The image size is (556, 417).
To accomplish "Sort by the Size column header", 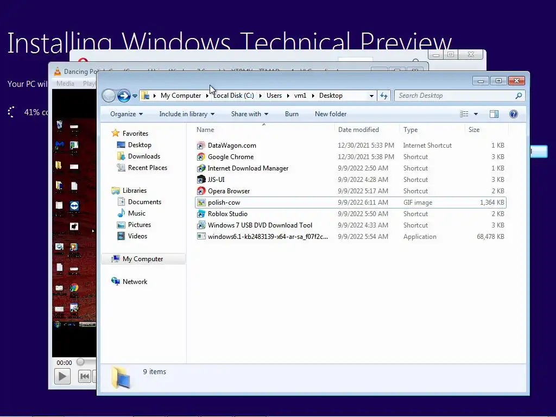I will point(486,130).
